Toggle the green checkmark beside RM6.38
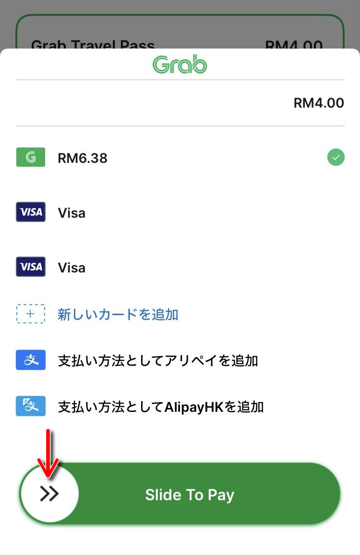 tap(336, 157)
